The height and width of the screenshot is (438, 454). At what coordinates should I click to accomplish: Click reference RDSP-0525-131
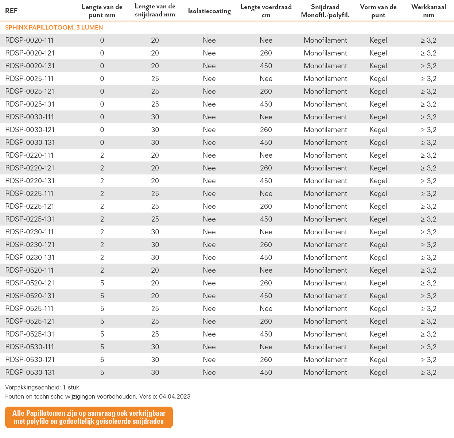(30, 334)
